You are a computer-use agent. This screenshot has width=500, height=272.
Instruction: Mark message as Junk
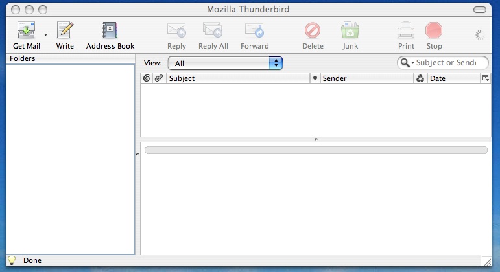pos(350,30)
